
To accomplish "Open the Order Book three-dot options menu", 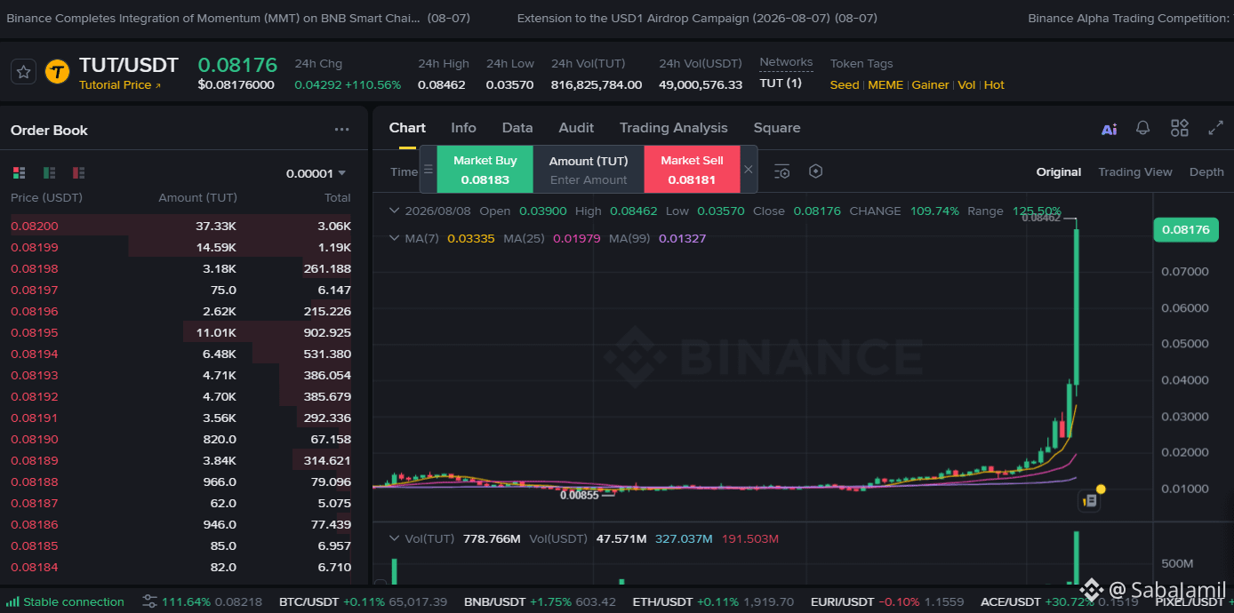I will (x=341, y=130).
